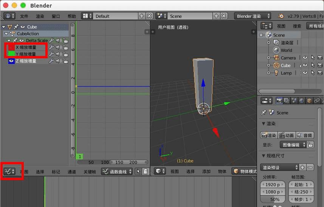This screenshot has width=324, height=207.
Task: Lock the Z 缩放增量 channel
Action: point(65,61)
